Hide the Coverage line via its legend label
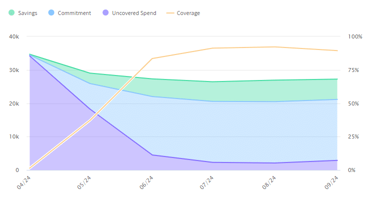382x208 pixels. point(188,13)
